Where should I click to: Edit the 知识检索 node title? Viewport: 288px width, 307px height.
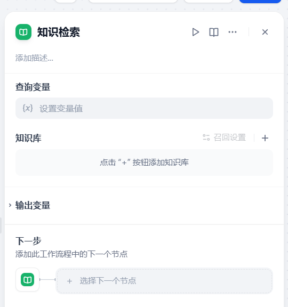tap(59, 32)
